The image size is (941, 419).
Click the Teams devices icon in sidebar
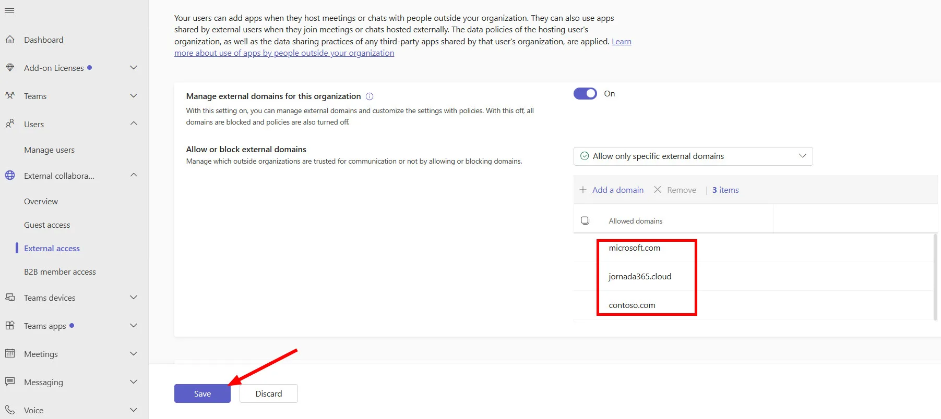[10, 298]
